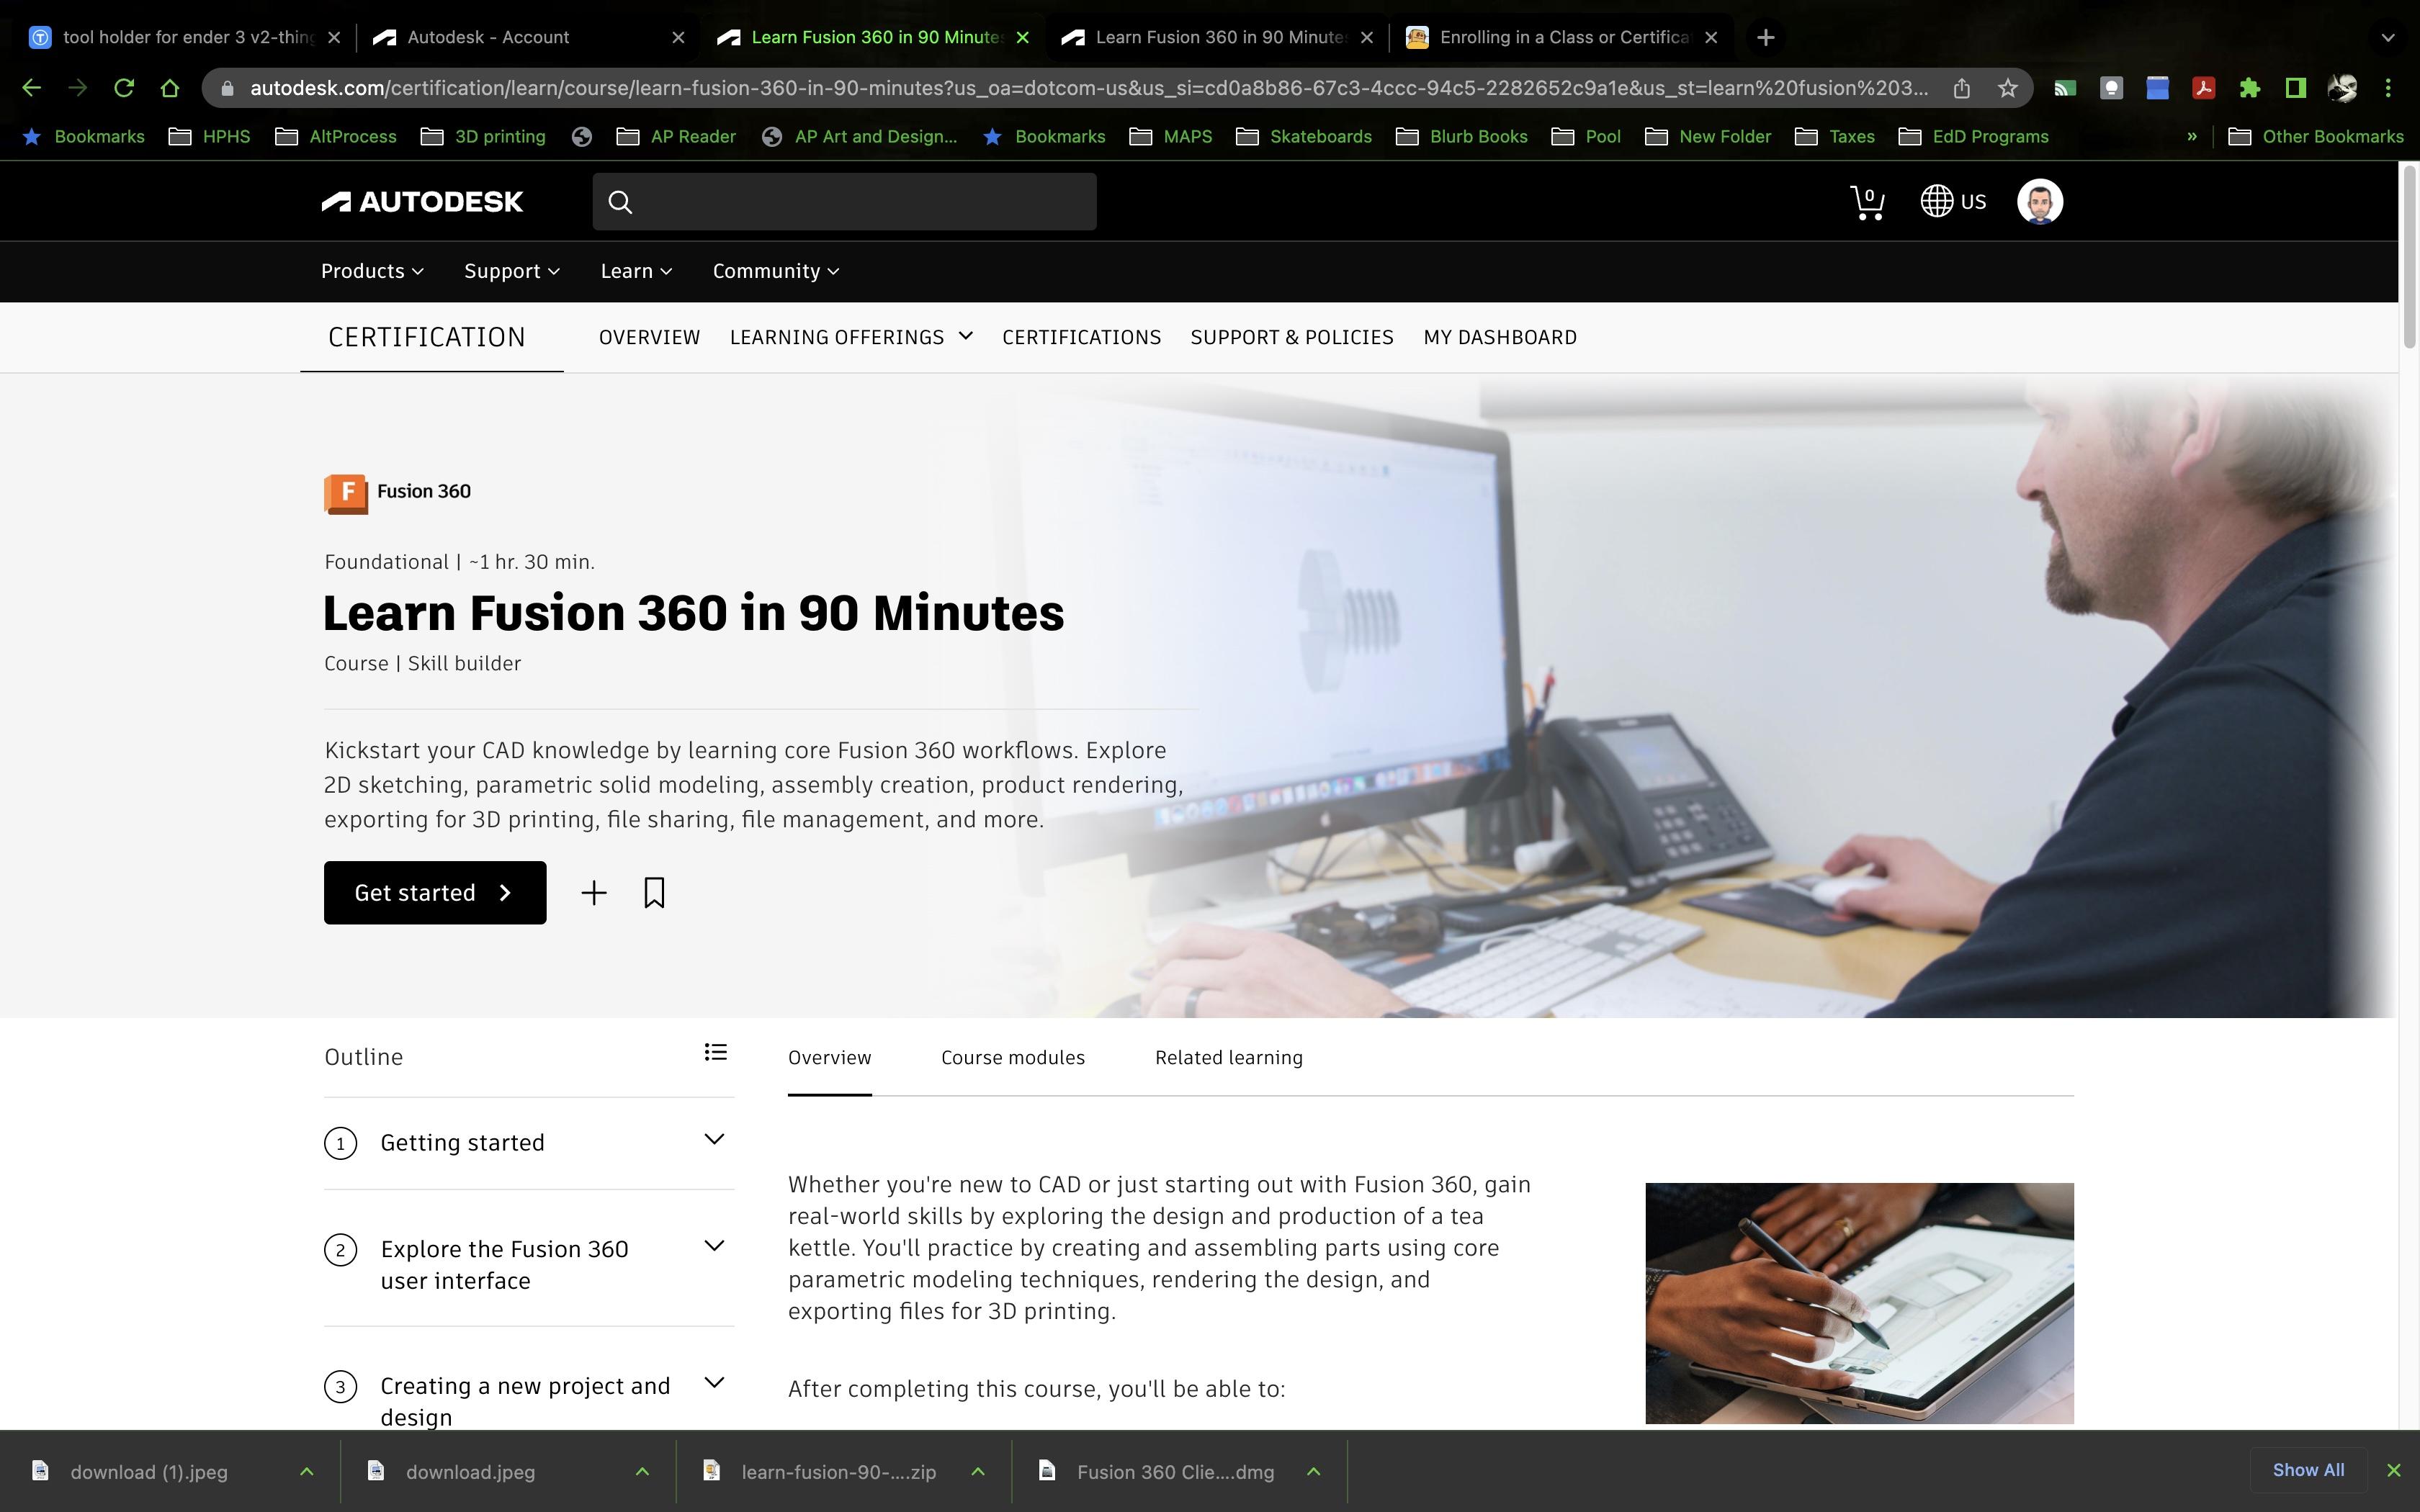This screenshot has height=1512, width=2420.
Task: Open the Products menu
Action: click(372, 271)
